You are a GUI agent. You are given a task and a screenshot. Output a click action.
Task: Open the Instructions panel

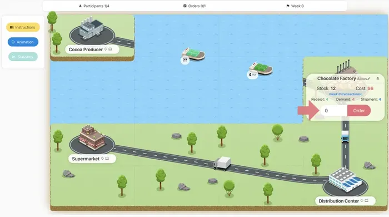(23, 27)
